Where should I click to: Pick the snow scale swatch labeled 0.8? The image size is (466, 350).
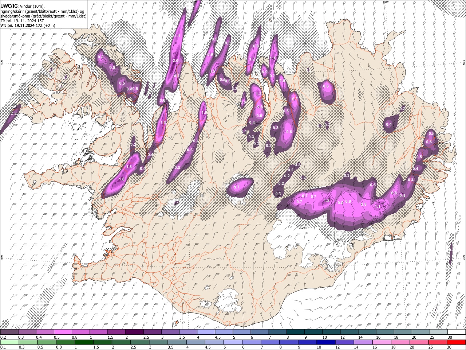[x=80, y=332]
